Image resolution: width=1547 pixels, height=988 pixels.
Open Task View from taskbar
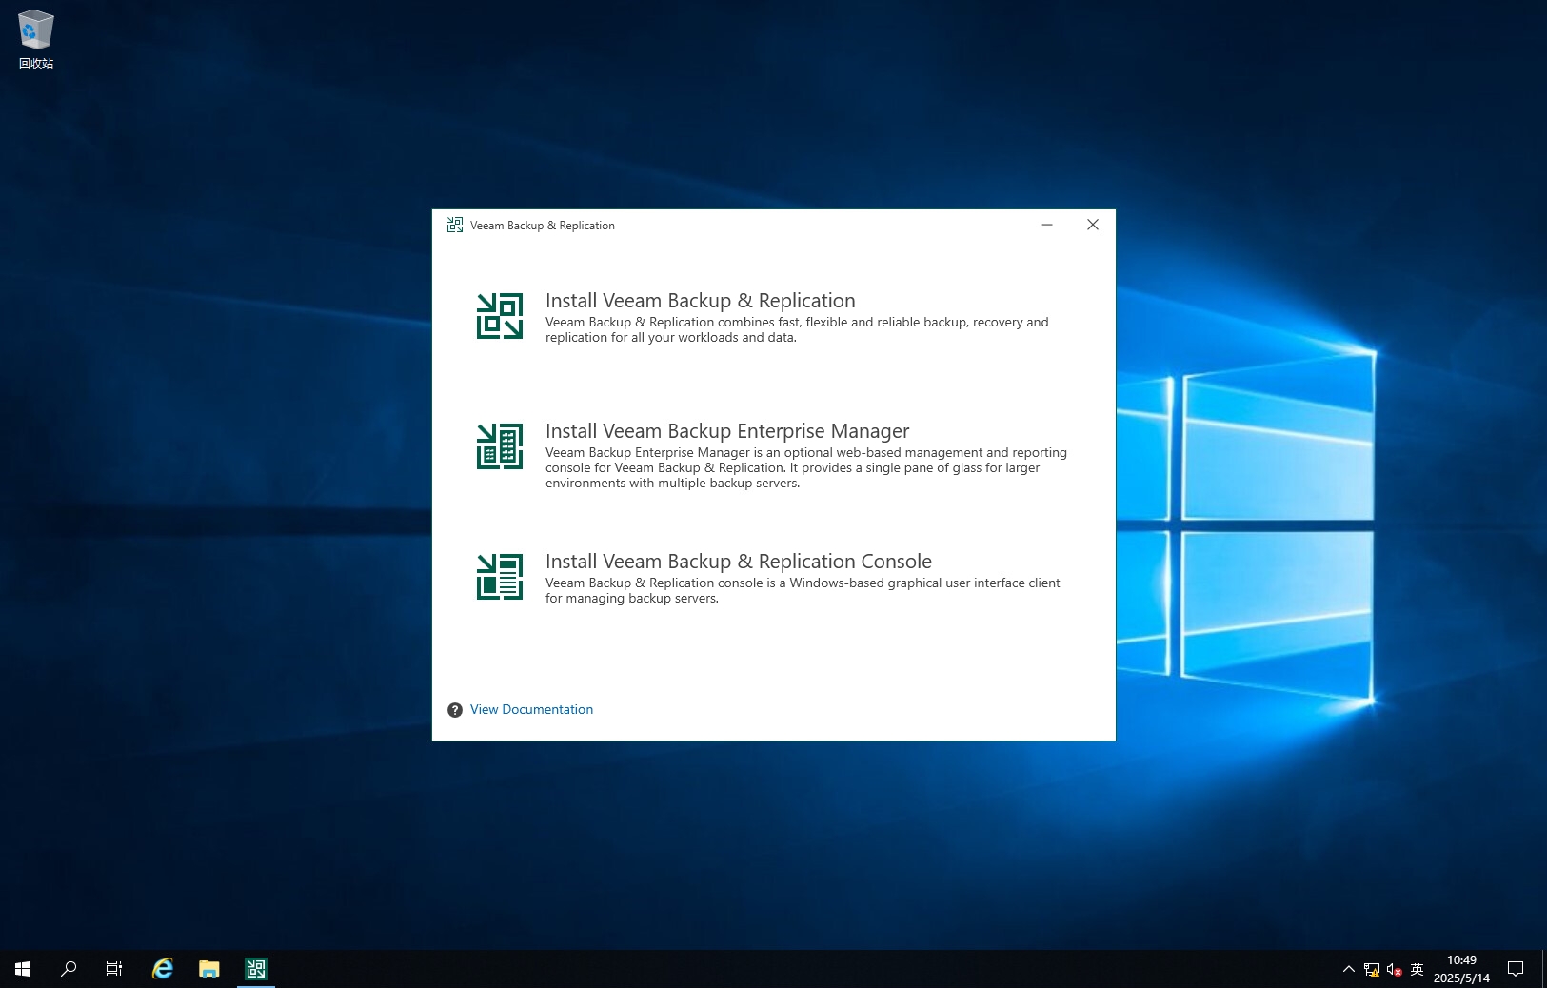114,969
